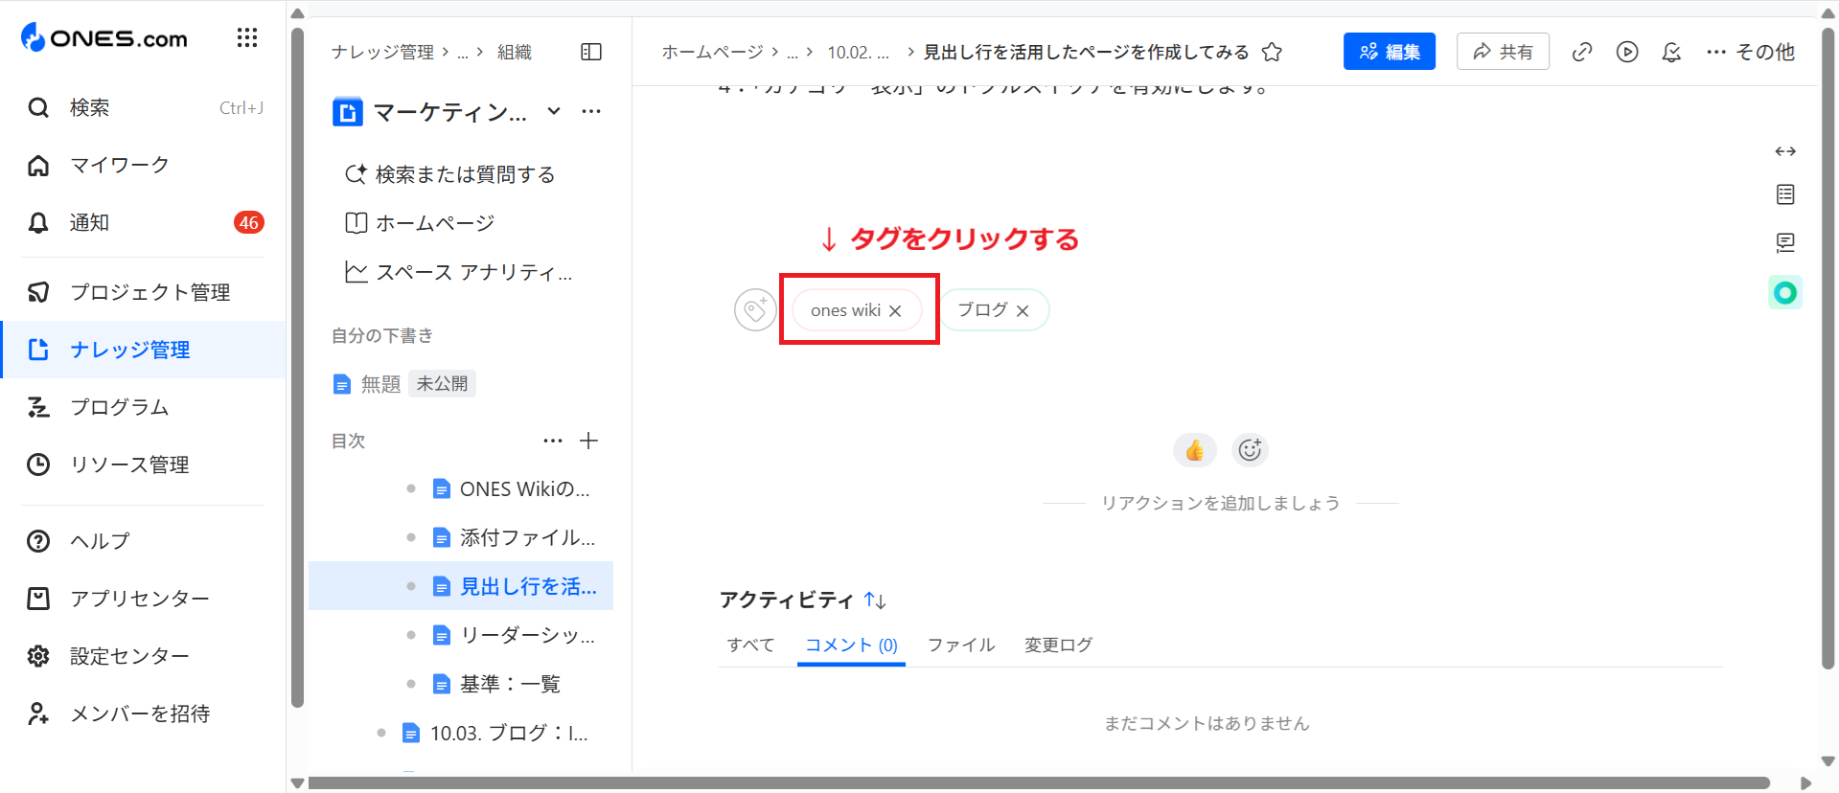Open プログラム module
The width and height of the screenshot is (1839, 793).
[144, 407]
